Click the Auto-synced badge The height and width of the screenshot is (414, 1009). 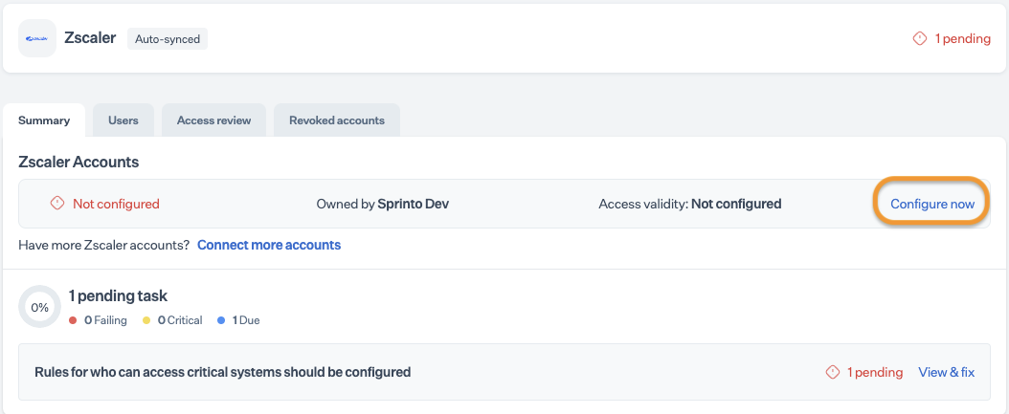(168, 39)
